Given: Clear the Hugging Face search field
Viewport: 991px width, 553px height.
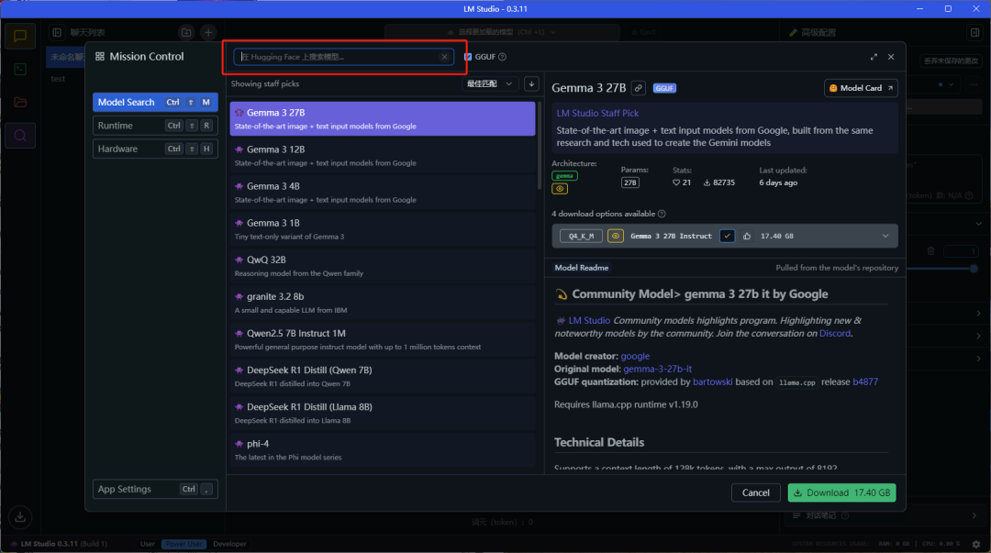Looking at the screenshot, I should (444, 57).
